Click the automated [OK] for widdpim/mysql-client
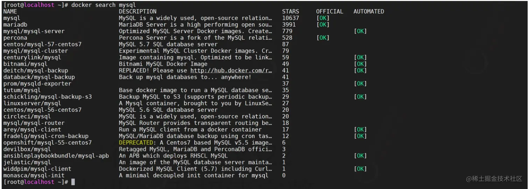The height and width of the screenshot is (189, 529). [360, 169]
